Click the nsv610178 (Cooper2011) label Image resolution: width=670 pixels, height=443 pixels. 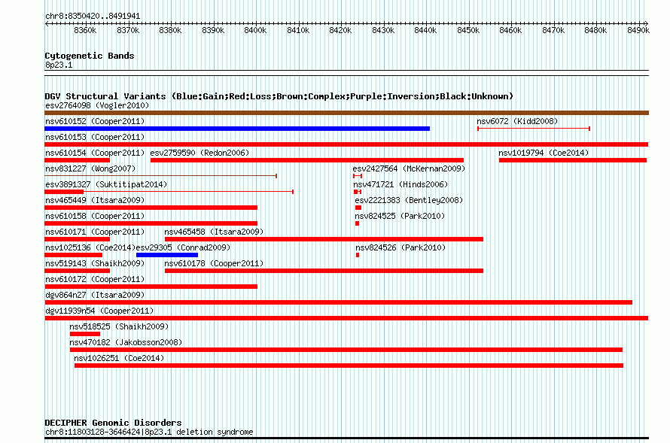click(214, 263)
